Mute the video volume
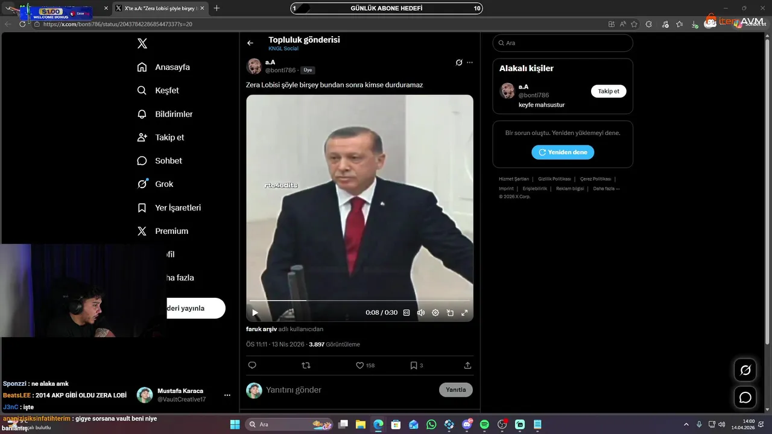Image resolution: width=772 pixels, height=434 pixels. click(421, 312)
